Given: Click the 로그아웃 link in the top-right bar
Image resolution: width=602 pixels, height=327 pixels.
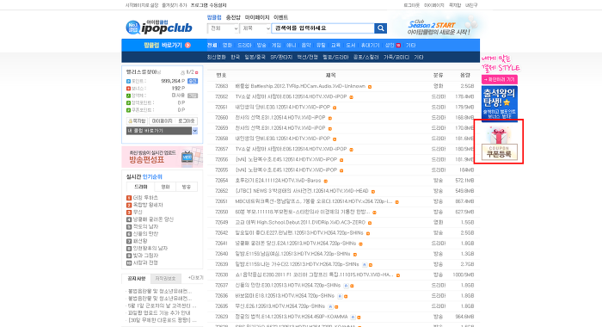Looking at the screenshot, I should pyautogui.click(x=411, y=5).
